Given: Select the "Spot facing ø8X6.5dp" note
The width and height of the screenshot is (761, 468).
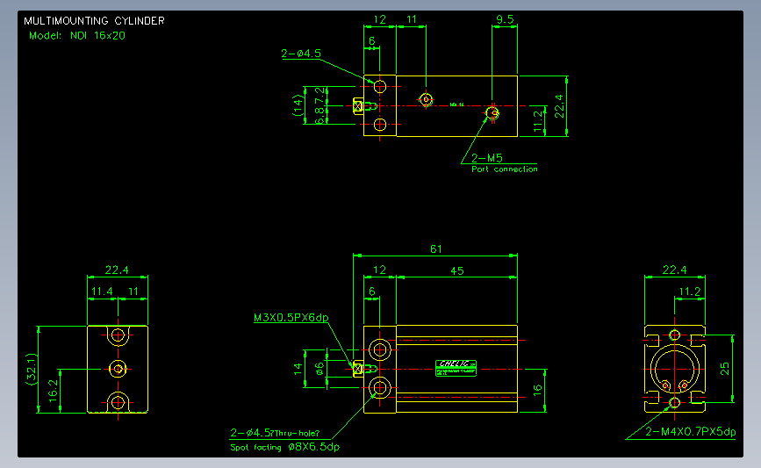Looking at the screenshot, I should coord(285,447).
